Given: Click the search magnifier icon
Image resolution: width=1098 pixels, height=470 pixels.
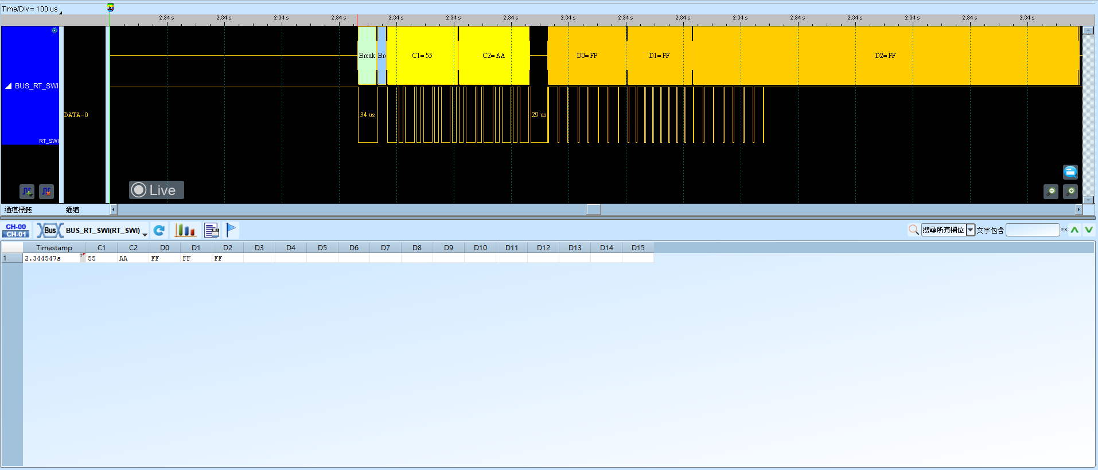Looking at the screenshot, I should click(914, 230).
